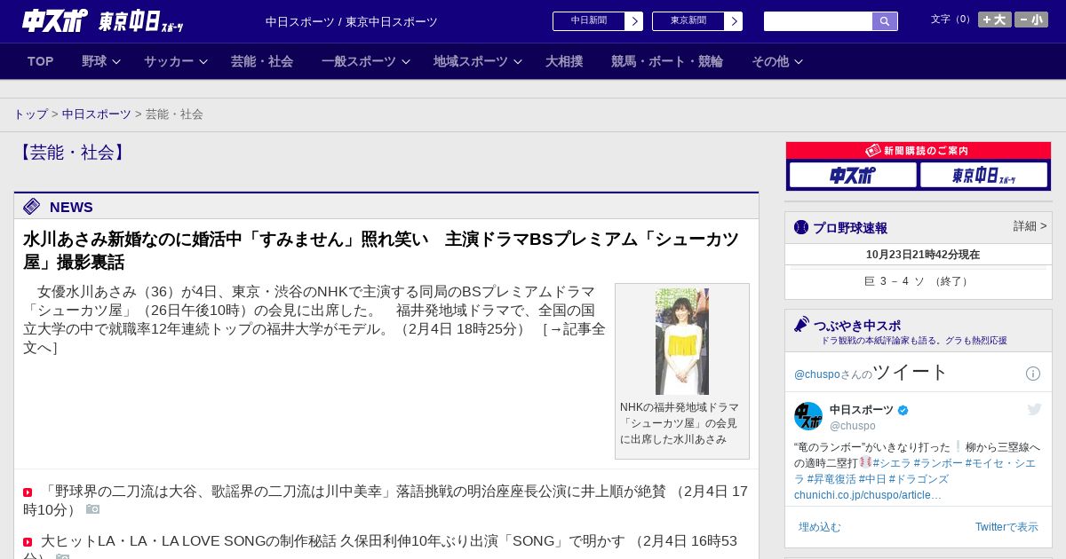Open the 東京新聞 site button
This screenshot has width=1066, height=559.
point(688,21)
